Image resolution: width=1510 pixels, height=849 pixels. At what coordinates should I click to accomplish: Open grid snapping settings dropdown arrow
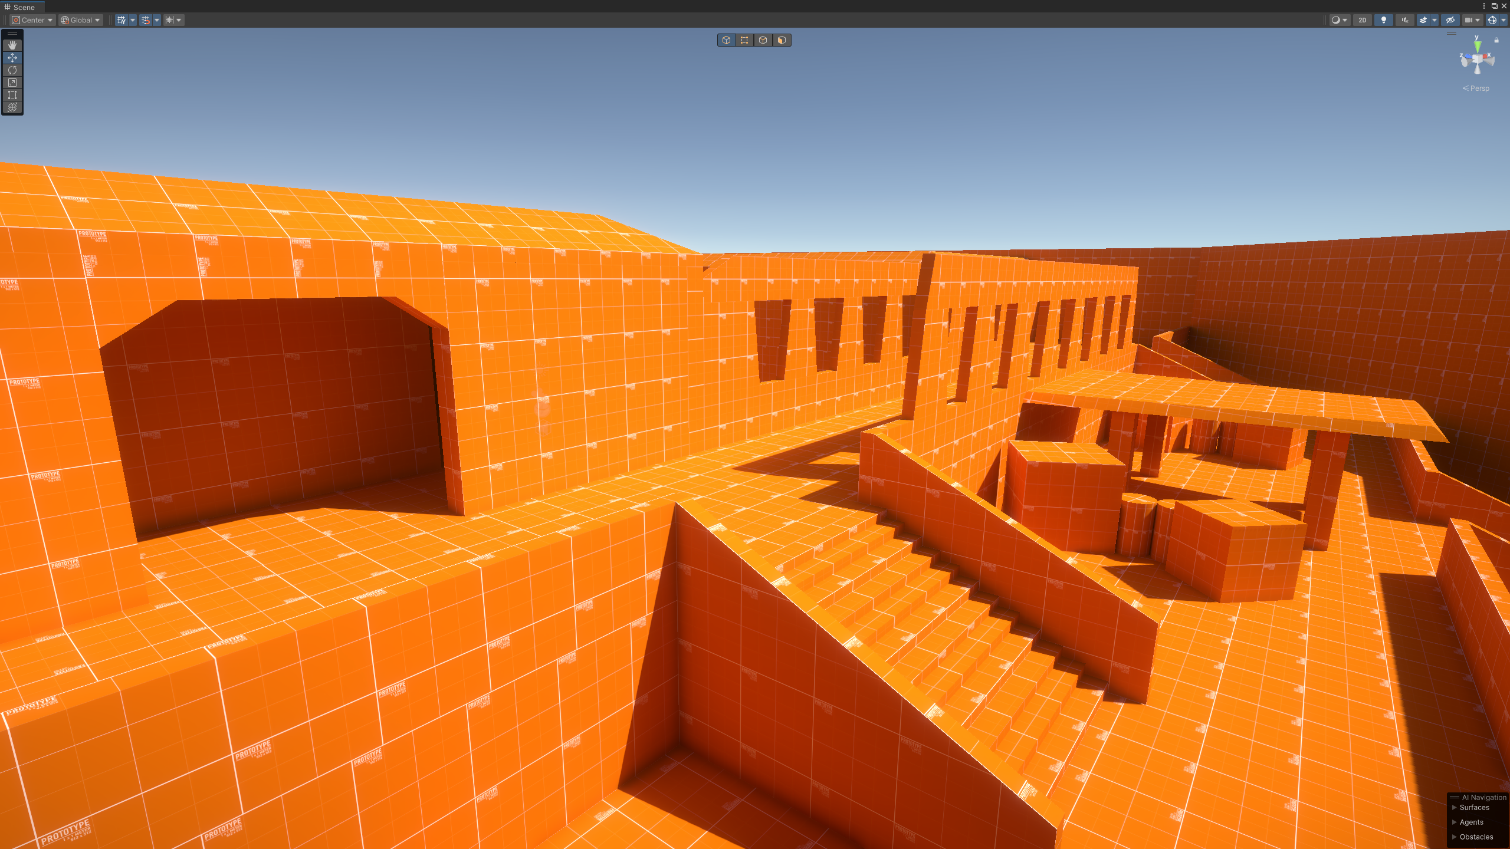point(157,20)
